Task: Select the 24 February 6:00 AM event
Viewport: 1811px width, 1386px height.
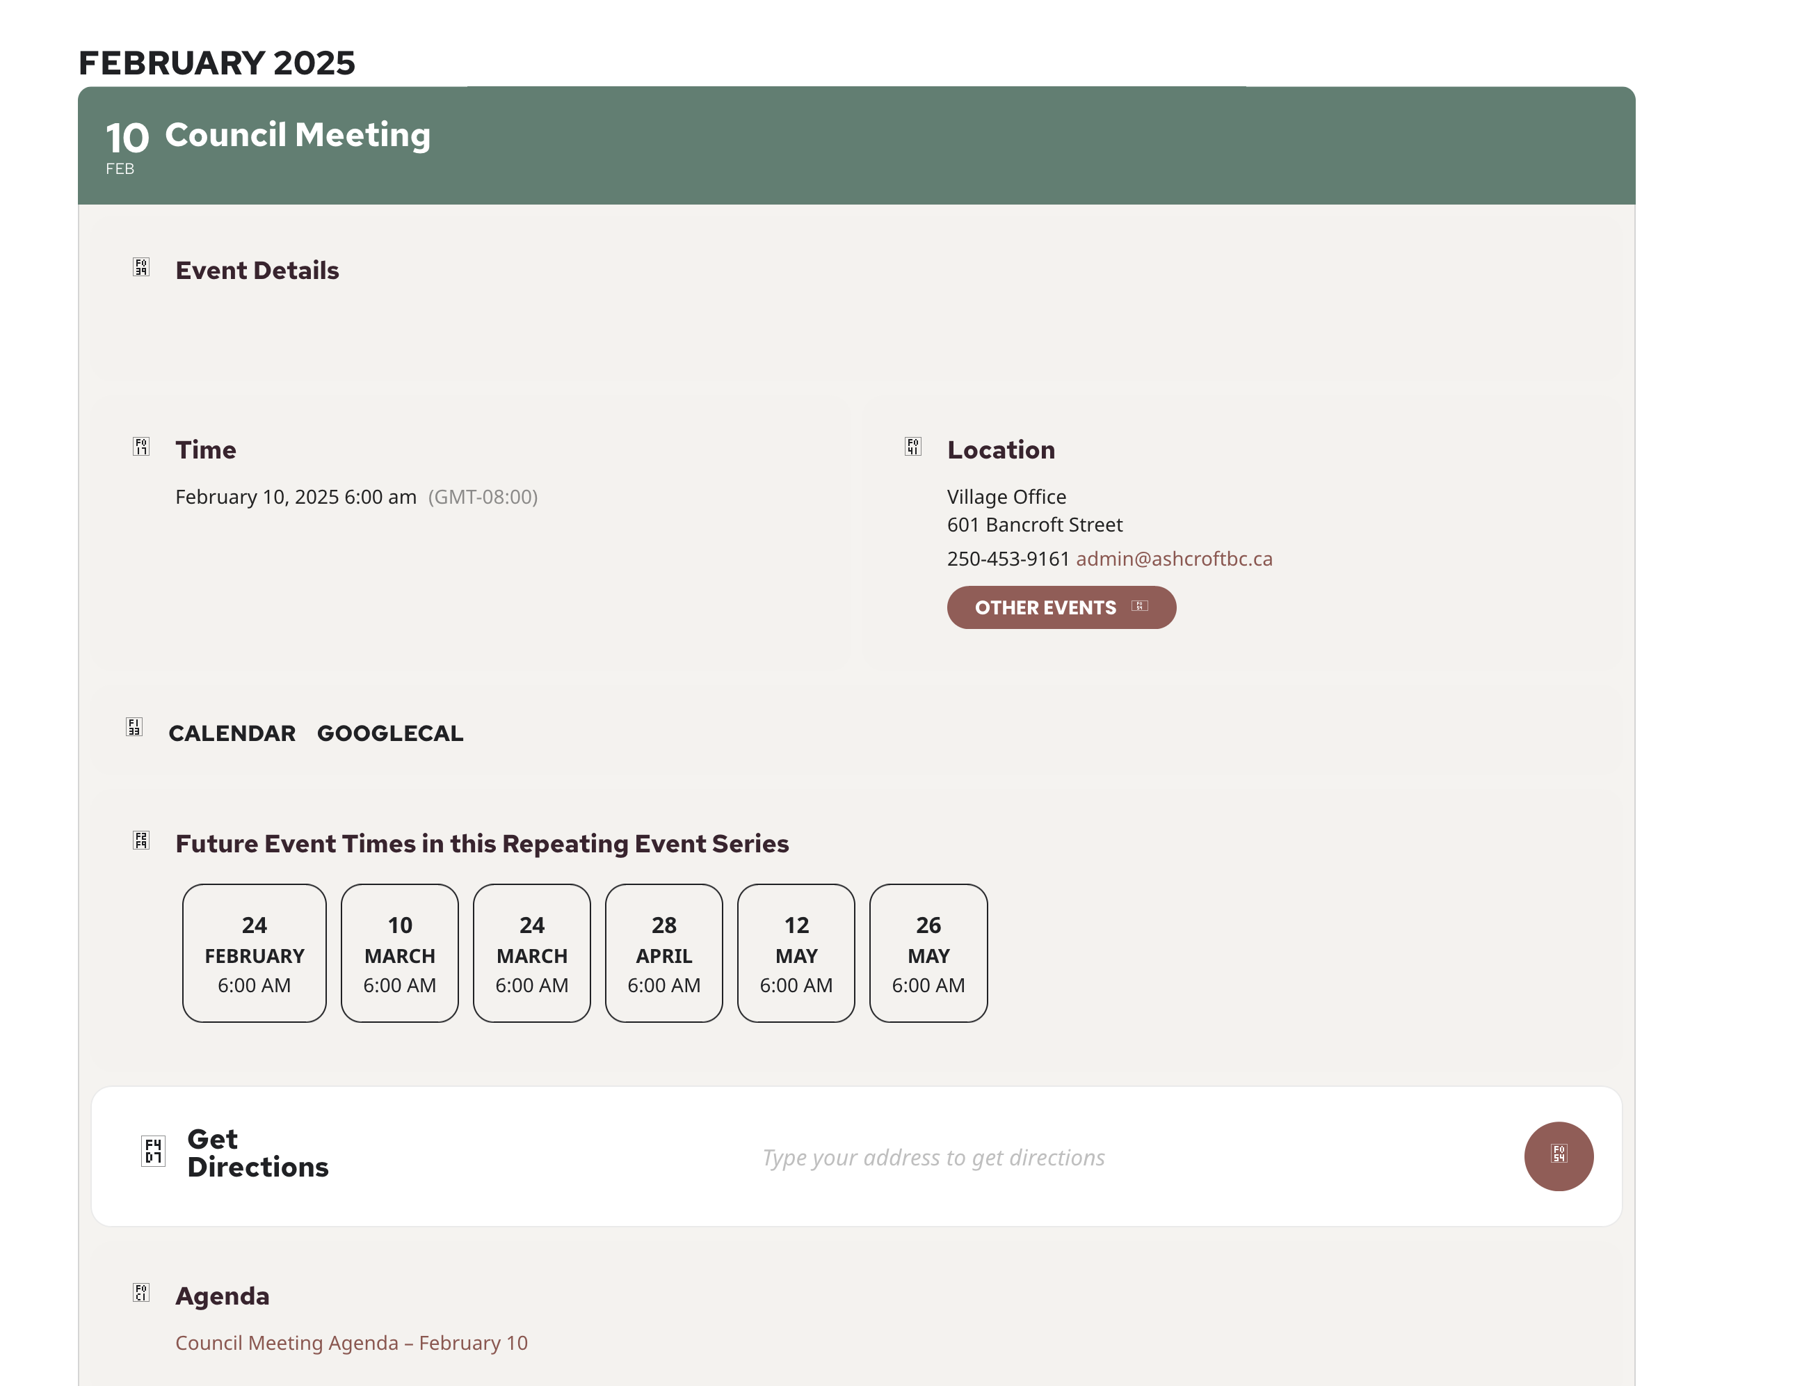Action: 254,953
